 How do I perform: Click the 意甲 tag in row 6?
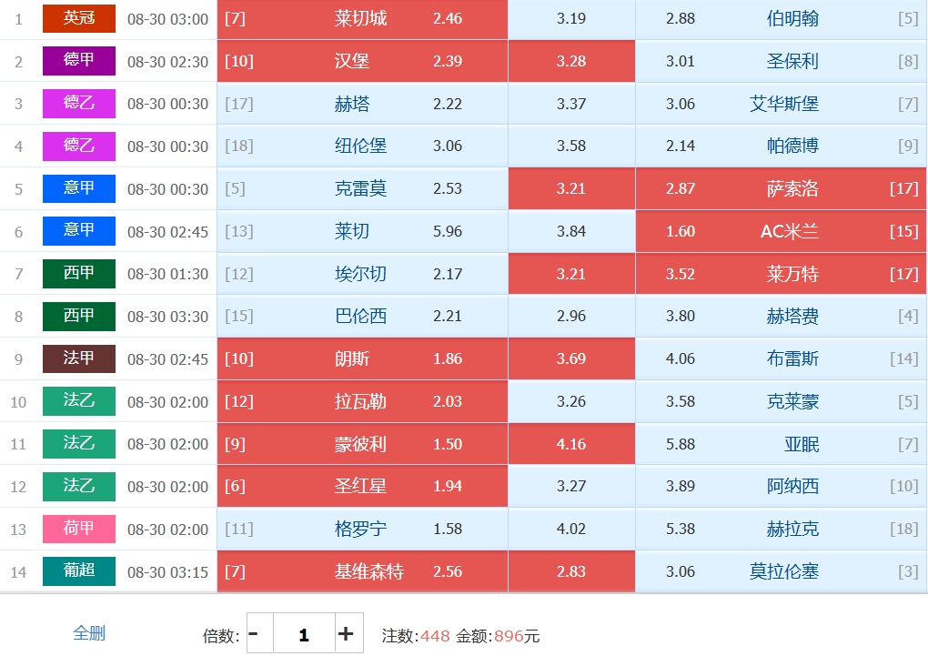[79, 230]
